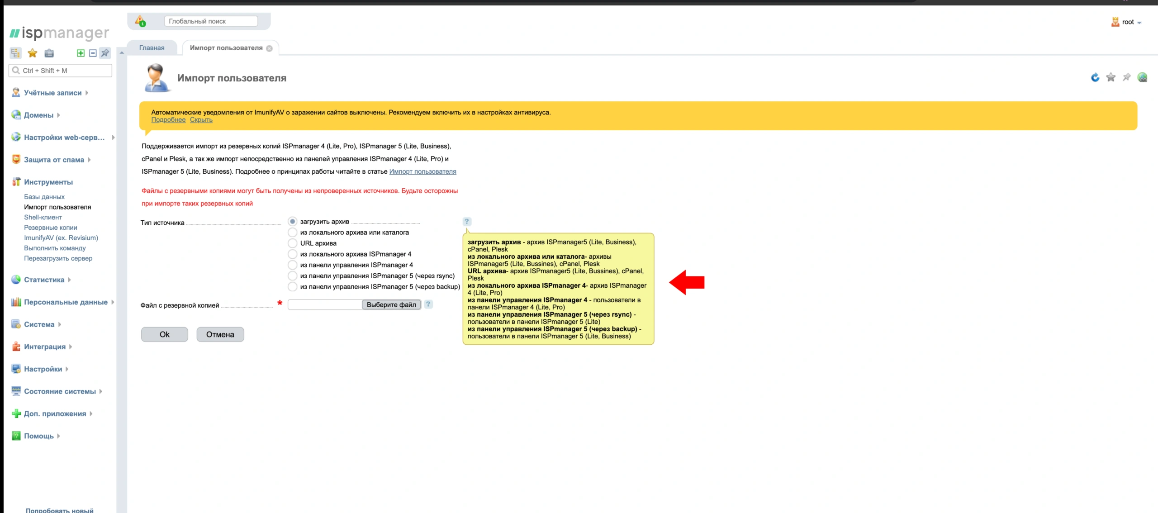This screenshot has height=513, width=1158.
Task: Add page to favorites with grey star
Action: coord(1111,77)
